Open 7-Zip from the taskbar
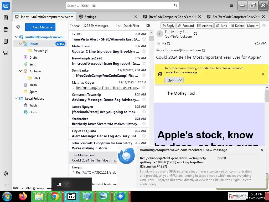Image resolution: width=269 pixels, height=202 pixels. (x=72, y=196)
